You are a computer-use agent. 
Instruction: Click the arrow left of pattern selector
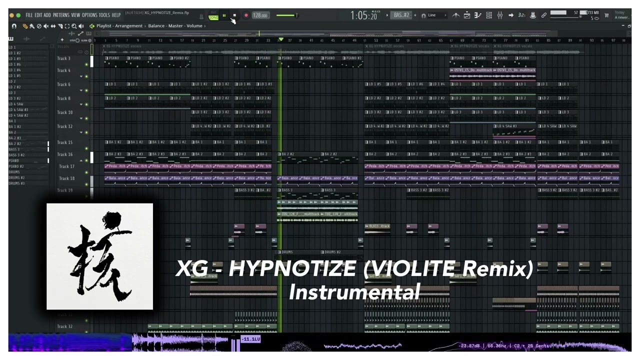coord(387,15)
